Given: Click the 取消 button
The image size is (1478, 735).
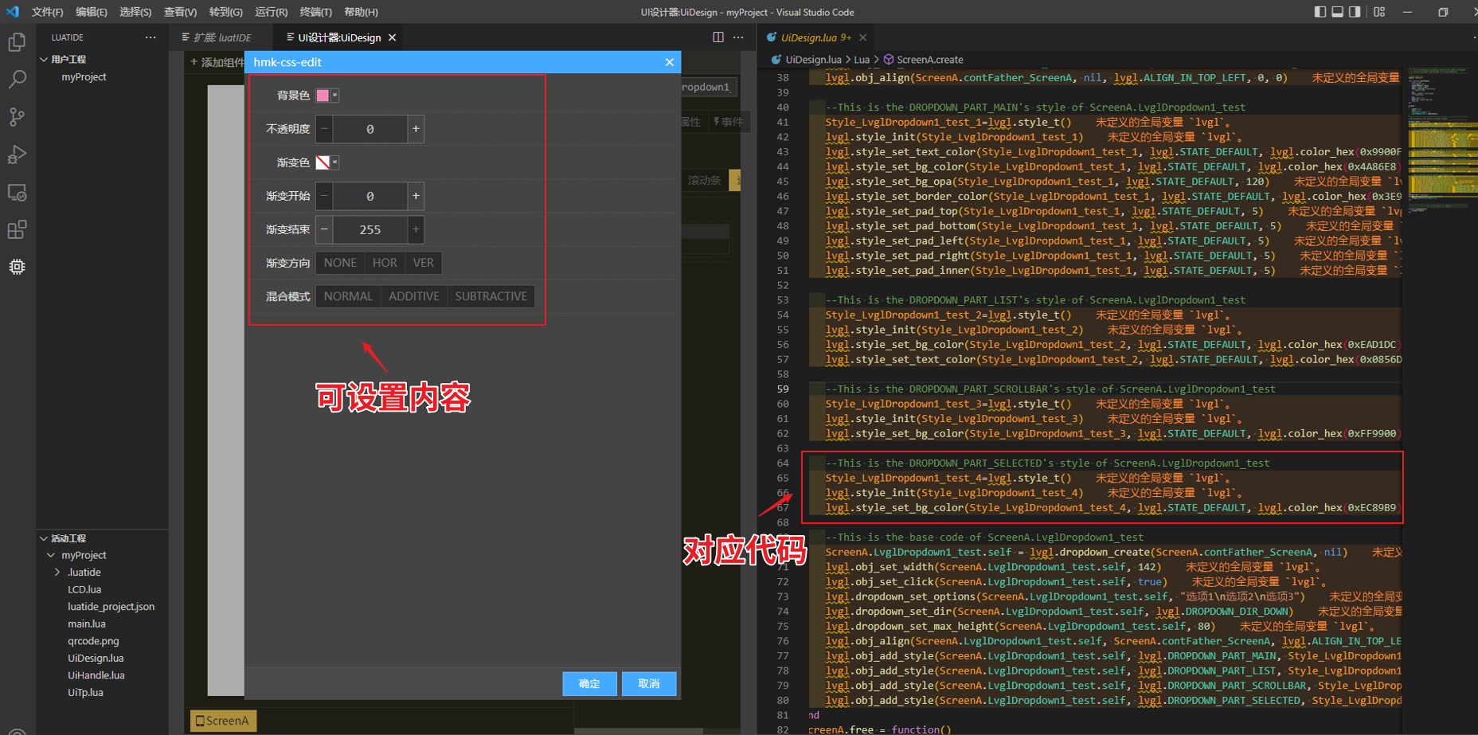Looking at the screenshot, I should (x=649, y=683).
